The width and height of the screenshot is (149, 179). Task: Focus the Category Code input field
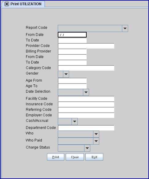[x=86, y=68]
